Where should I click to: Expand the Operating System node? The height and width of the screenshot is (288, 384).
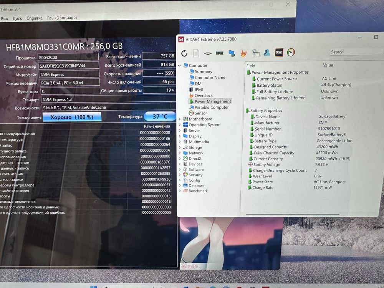tap(179, 125)
